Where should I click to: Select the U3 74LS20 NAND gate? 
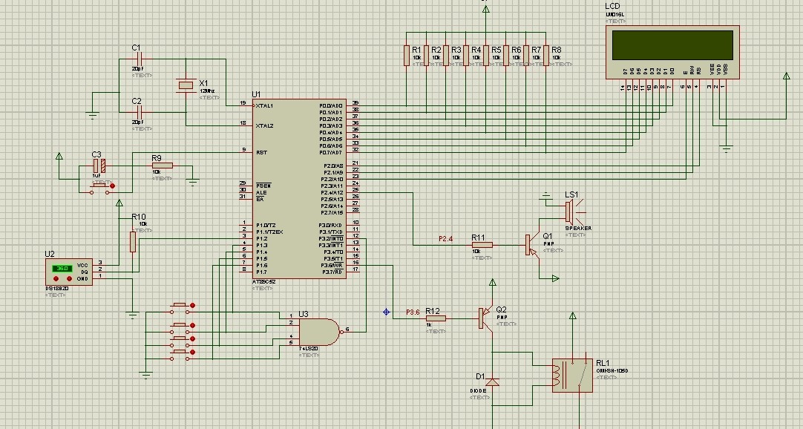320,333
